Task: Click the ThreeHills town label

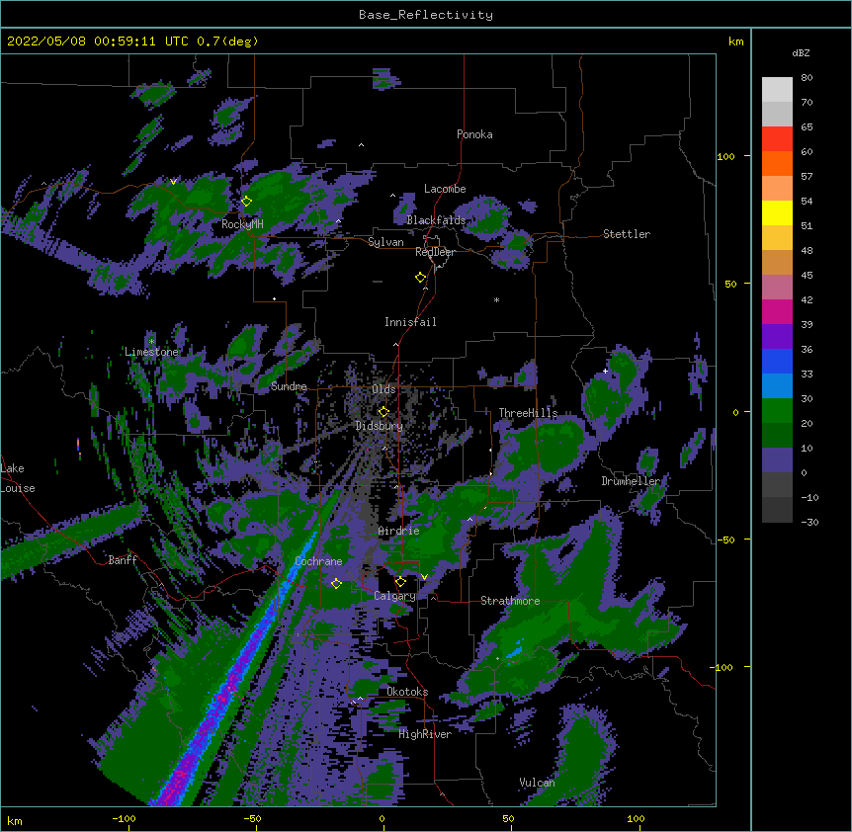Action: coord(528,413)
